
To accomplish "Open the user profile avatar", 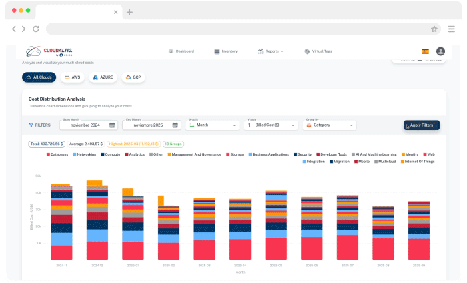I will click(x=440, y=51).
